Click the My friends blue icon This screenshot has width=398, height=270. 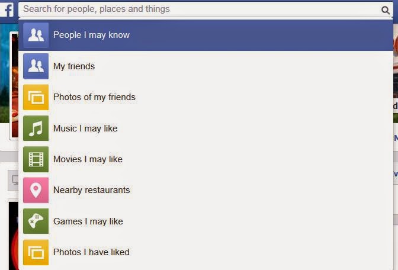point(36,66)
